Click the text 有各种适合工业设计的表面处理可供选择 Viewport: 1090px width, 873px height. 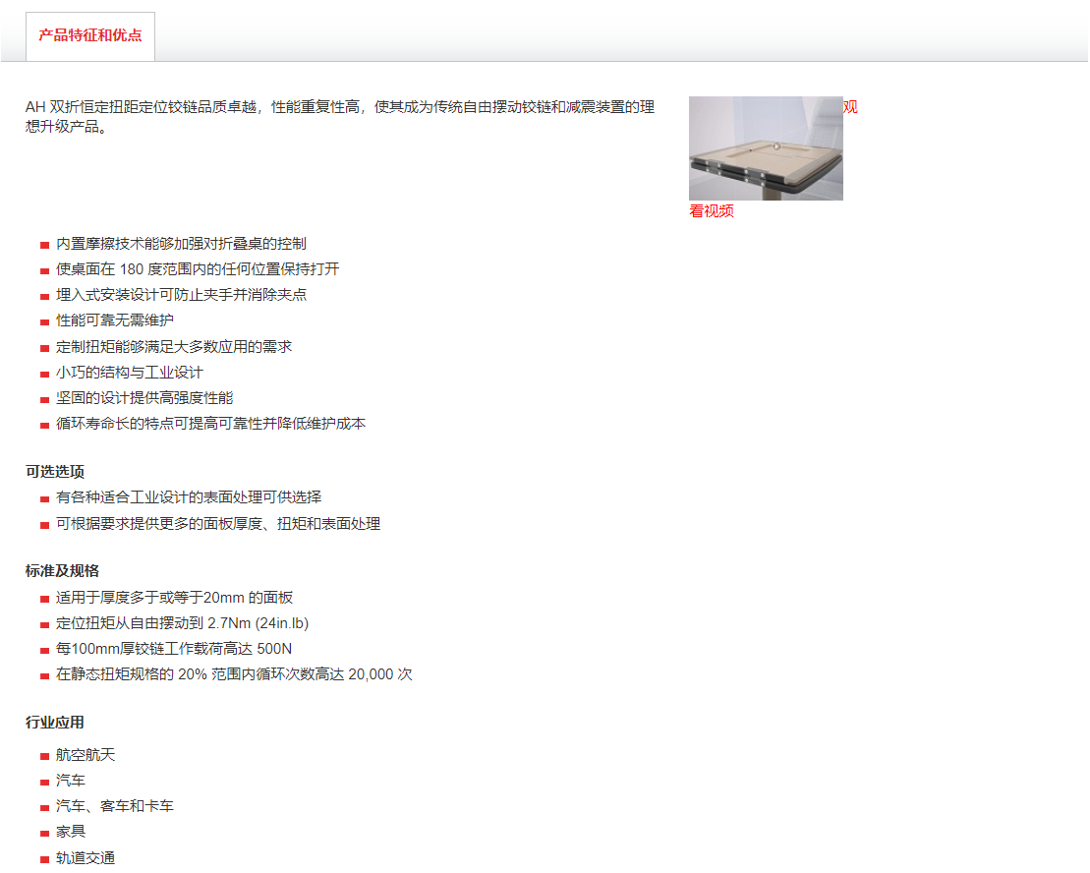pyautogui.click(x=189, y=497)
